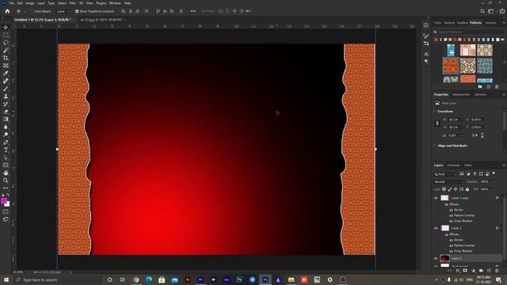The height and width of the screenshot is (285, 507).
Task: Select the Gradient tool
Action: tap(6, 120)
